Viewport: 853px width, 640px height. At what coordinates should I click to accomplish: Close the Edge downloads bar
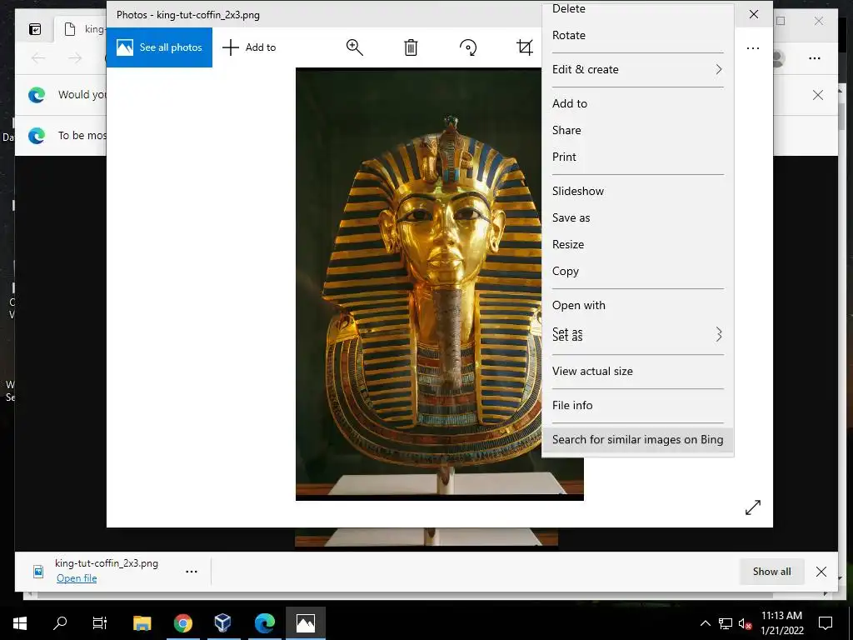pyautogui.click(x=821, y=572)
